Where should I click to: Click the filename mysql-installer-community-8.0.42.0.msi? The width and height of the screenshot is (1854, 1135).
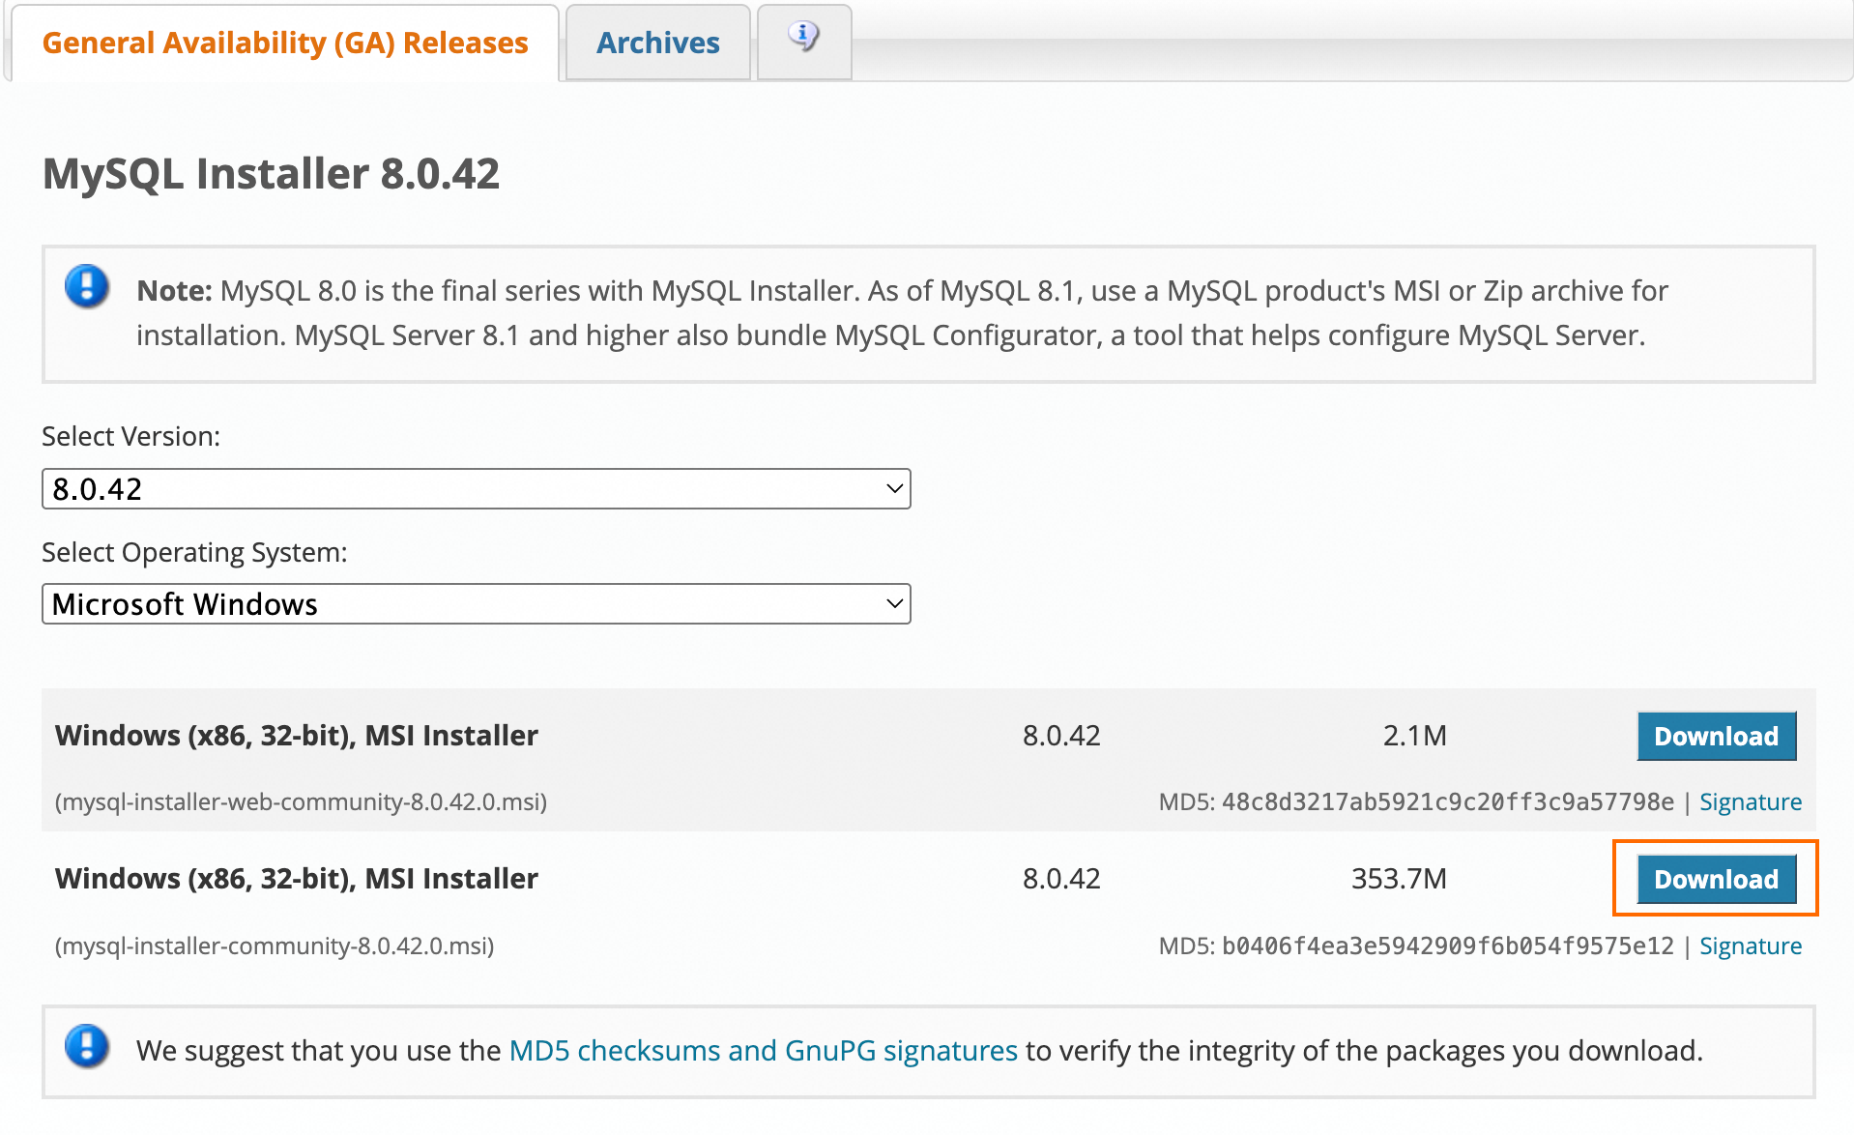pyautogui.click(x=275, y=946)
